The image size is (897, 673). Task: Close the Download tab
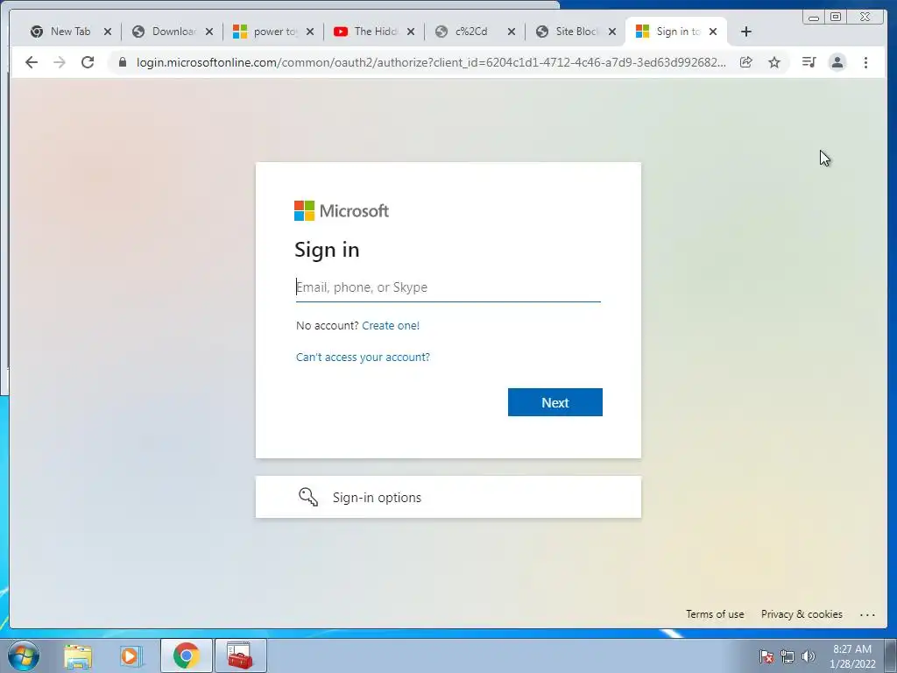(209, 32)
